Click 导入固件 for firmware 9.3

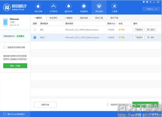151,30
